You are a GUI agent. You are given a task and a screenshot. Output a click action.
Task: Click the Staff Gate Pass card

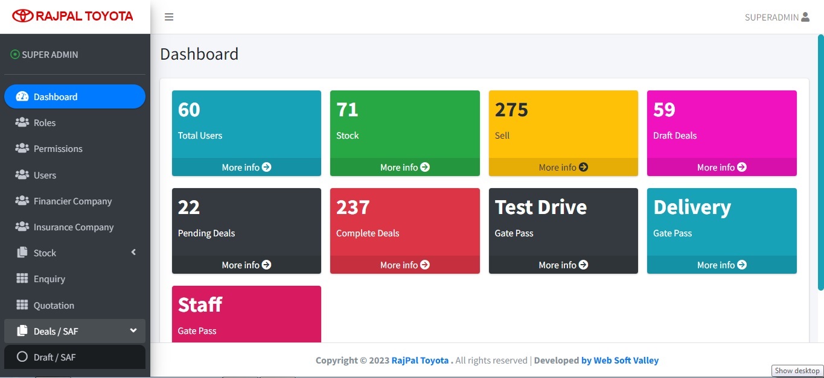[246, 314]
